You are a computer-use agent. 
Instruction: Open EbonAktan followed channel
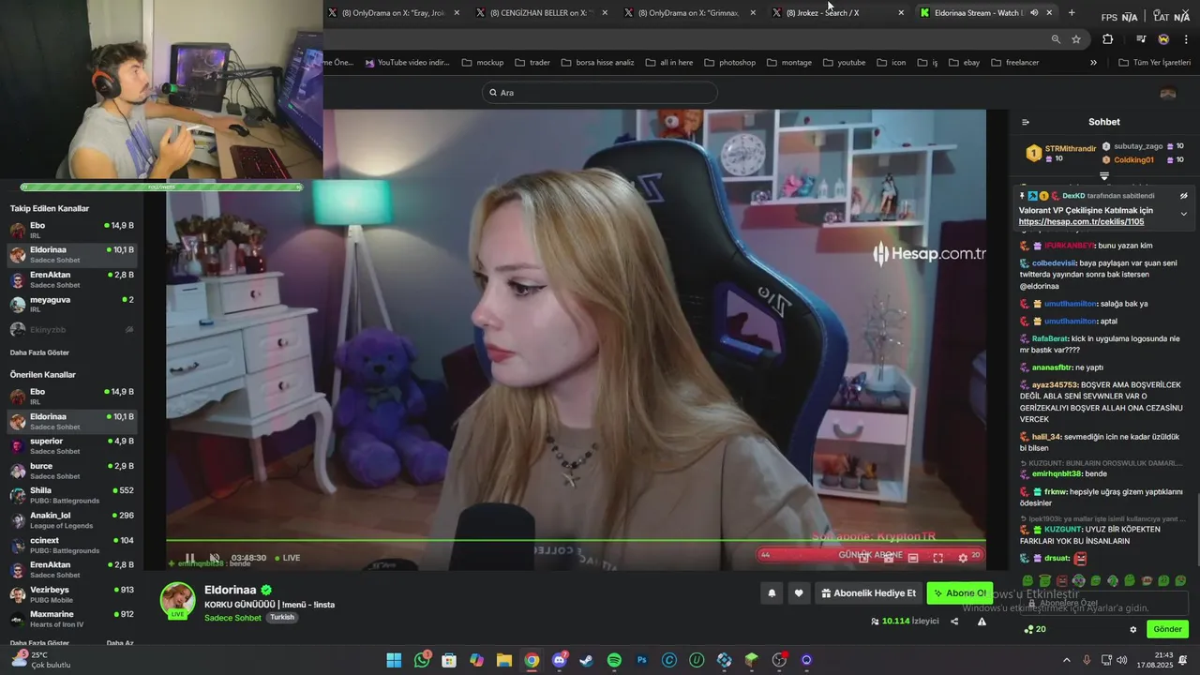pyautogui.click(x=71, y=279)
